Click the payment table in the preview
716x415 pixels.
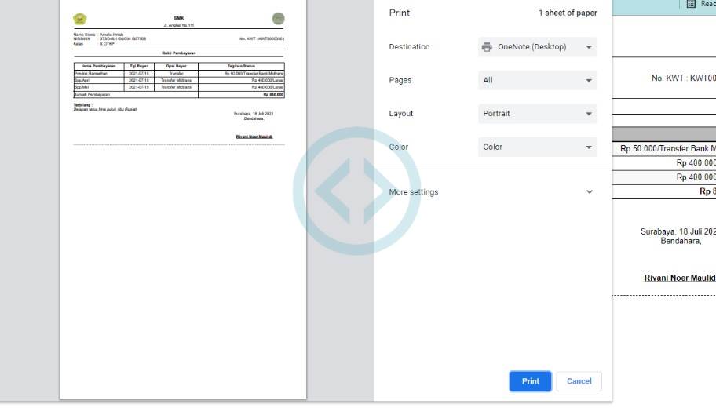179,80
